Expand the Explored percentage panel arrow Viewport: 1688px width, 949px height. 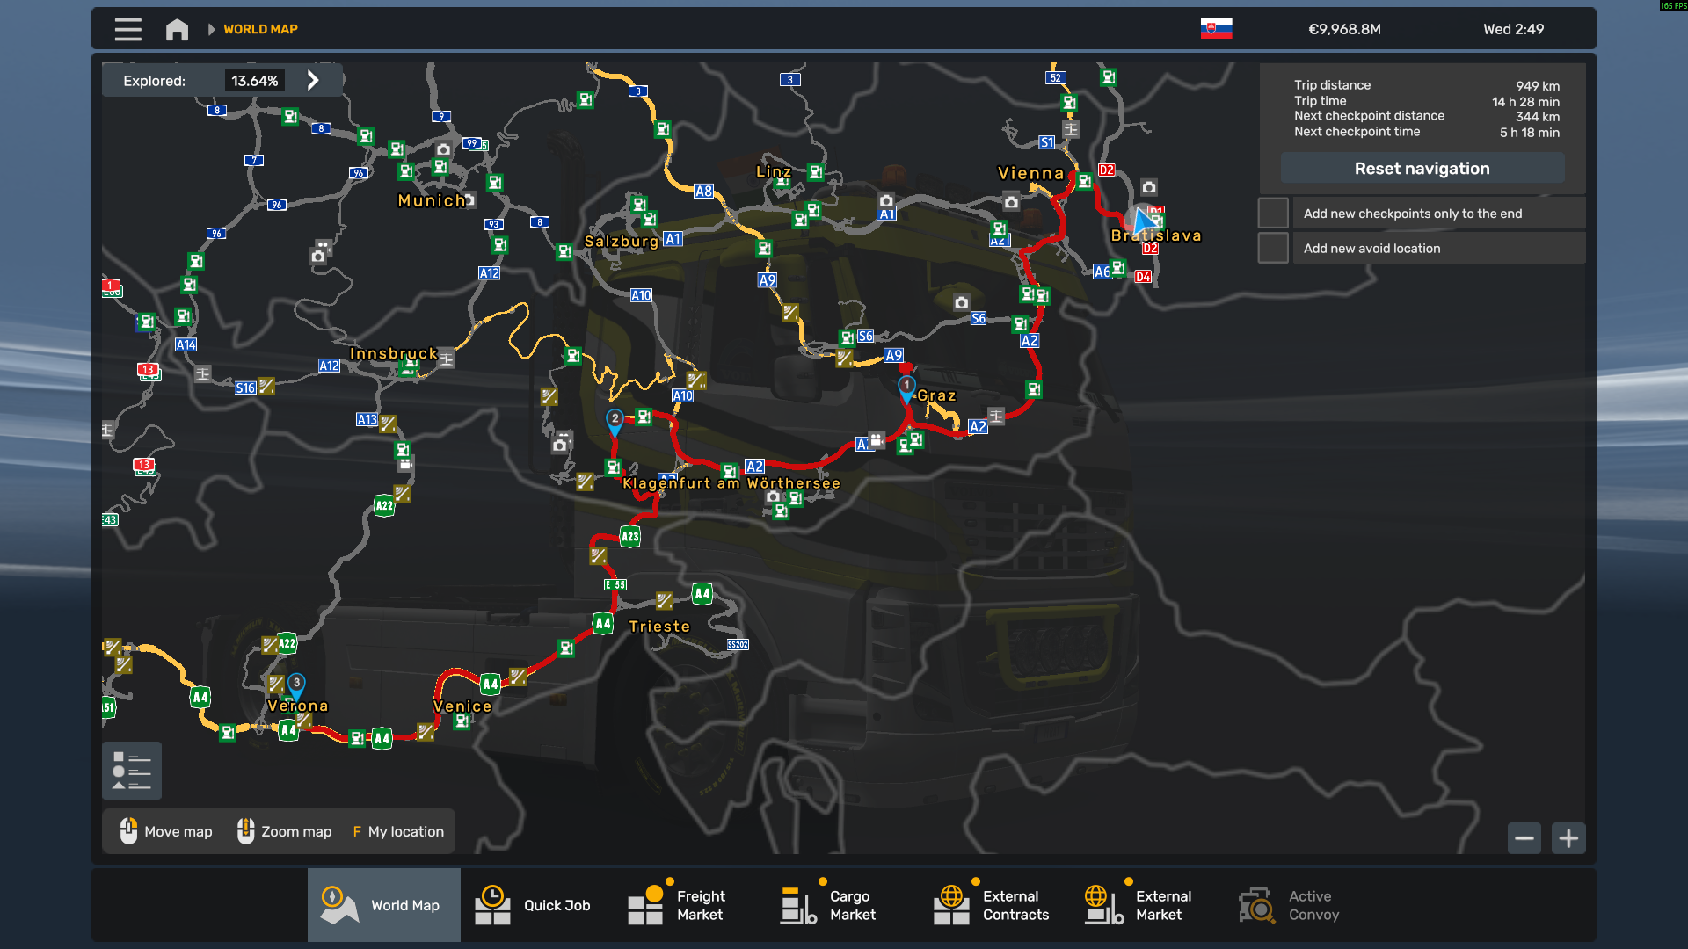[313, 81]
